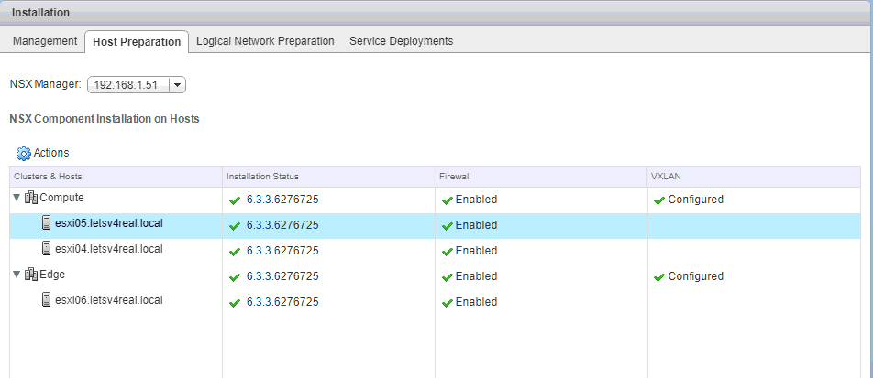Click the Actions gear icon
The image size is (873, 378).
24,153
